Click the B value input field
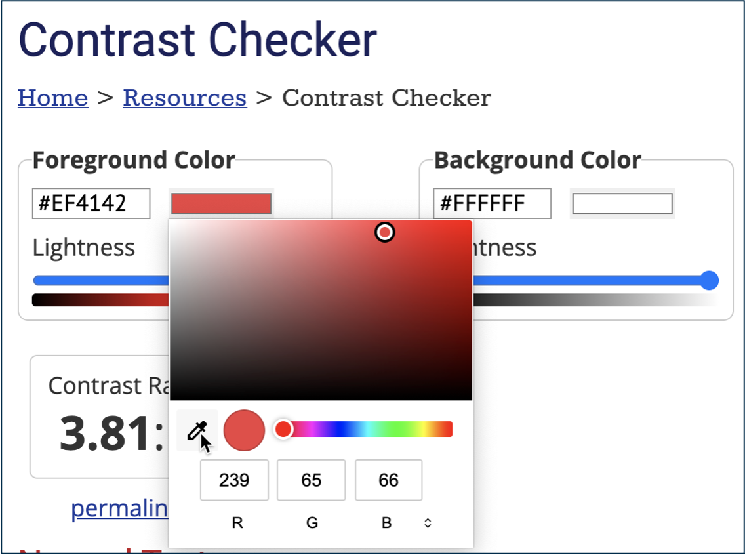This screenshot has height=555, width=745. click(x=388, y=480)
